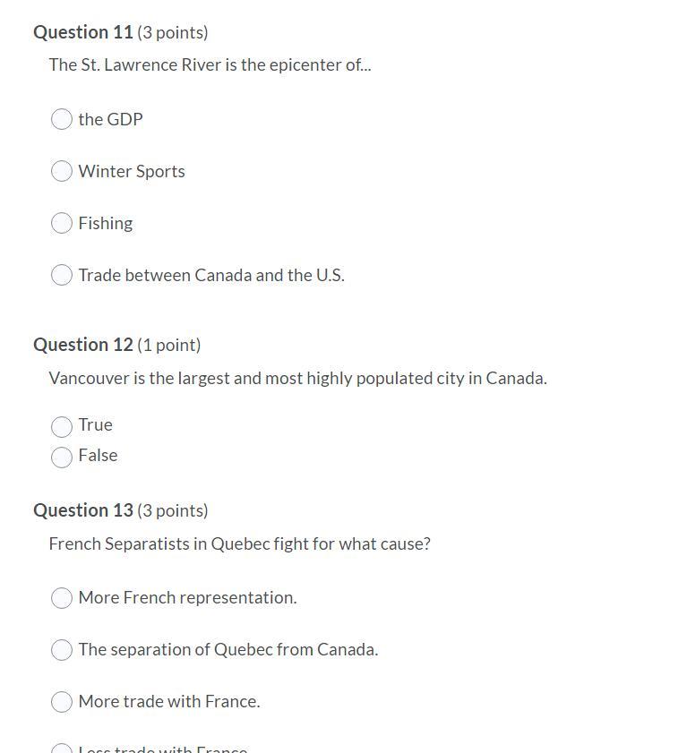Click the 'Question 12' heading
The image size is (687, 753).
82,345
